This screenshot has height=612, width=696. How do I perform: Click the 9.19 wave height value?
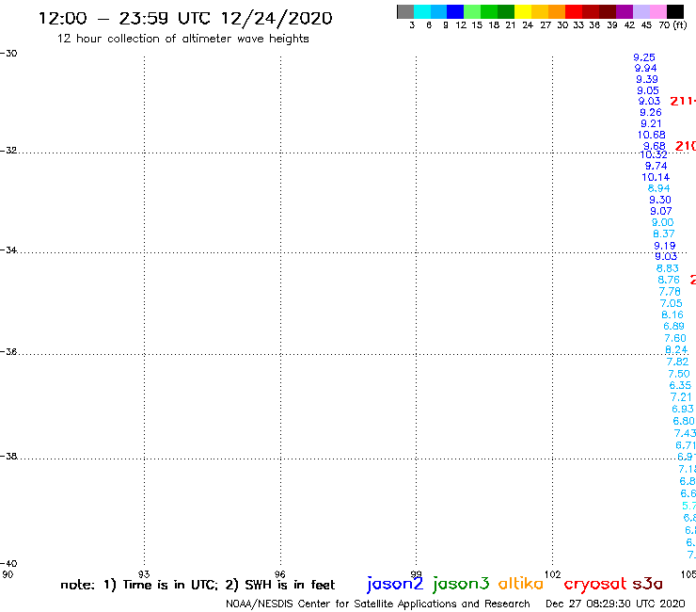click(x=665, y=247)
